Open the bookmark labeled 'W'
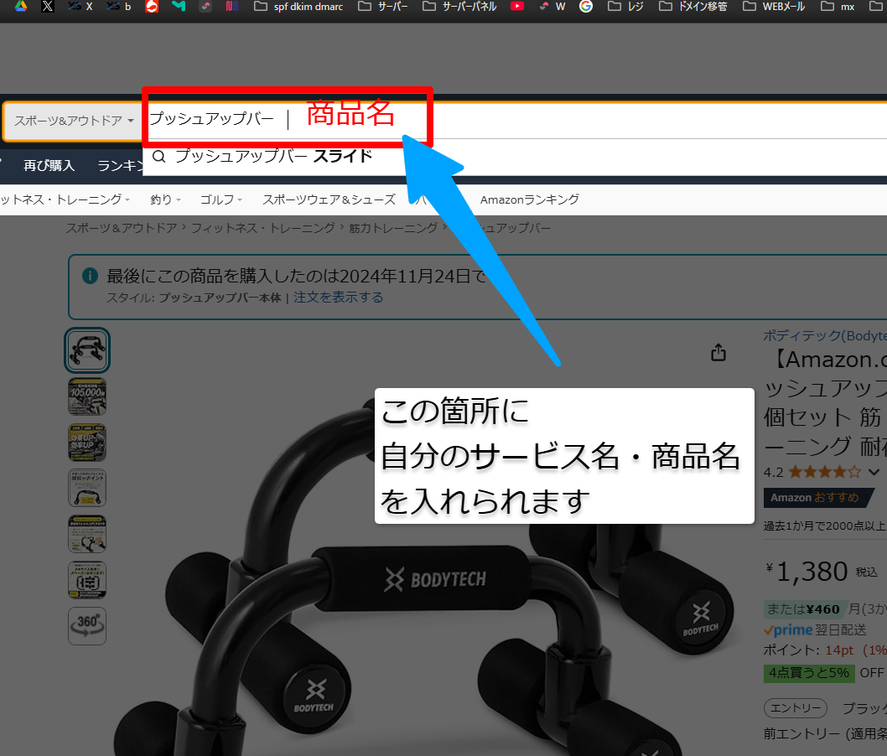The image size is (887, 756). [552, 6]
